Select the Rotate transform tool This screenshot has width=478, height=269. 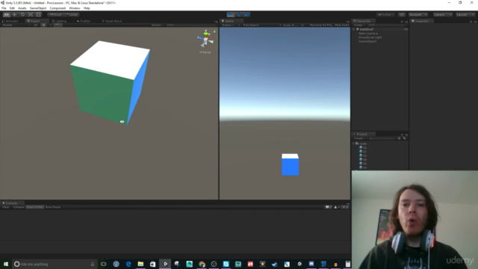(x=22, y=15)
